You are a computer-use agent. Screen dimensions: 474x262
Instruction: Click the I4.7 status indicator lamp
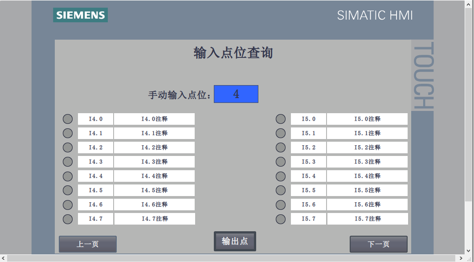click(x=67, y=219)
